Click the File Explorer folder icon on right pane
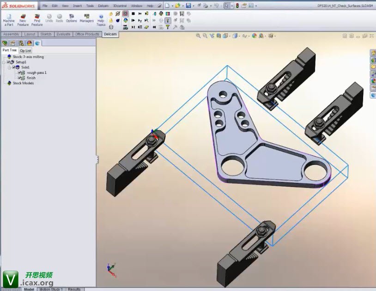 click(373, 67)
